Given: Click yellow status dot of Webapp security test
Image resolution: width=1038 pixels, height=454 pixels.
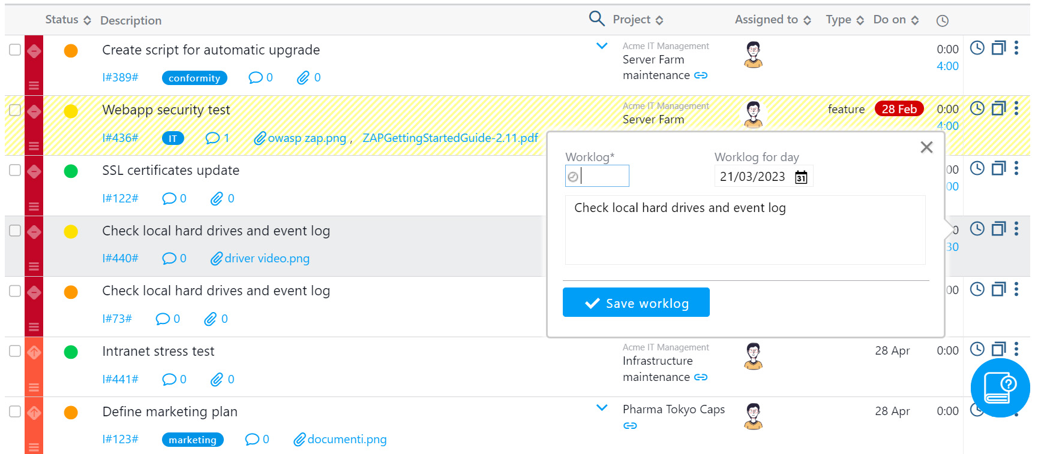Looking at the screenshot, I should point(71,111).
